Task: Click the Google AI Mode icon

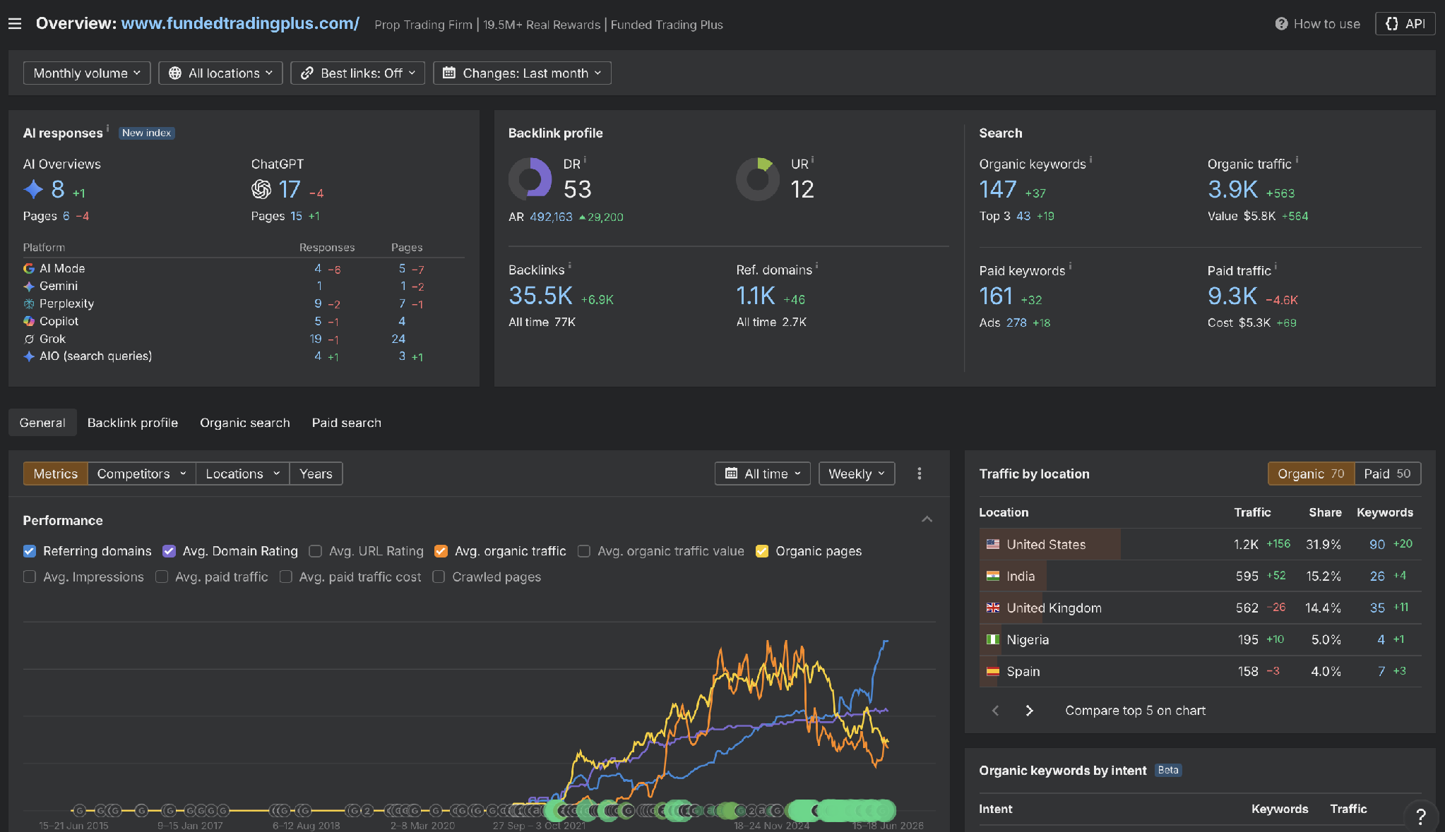Action: click(29, 269)
